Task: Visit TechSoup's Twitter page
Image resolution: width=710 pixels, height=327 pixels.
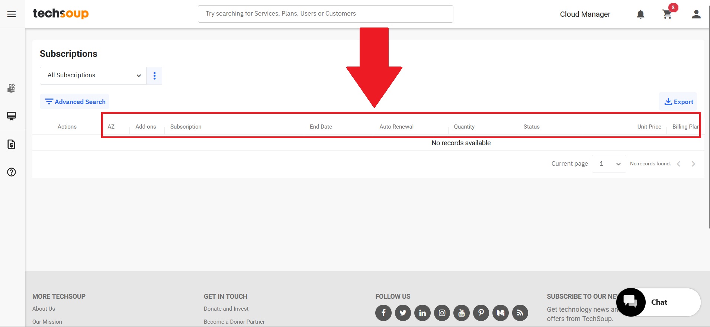Action: click(x=403, y=313)
